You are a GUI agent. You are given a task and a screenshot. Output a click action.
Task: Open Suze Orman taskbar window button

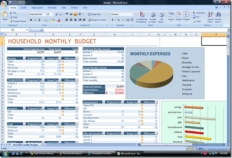43,154
